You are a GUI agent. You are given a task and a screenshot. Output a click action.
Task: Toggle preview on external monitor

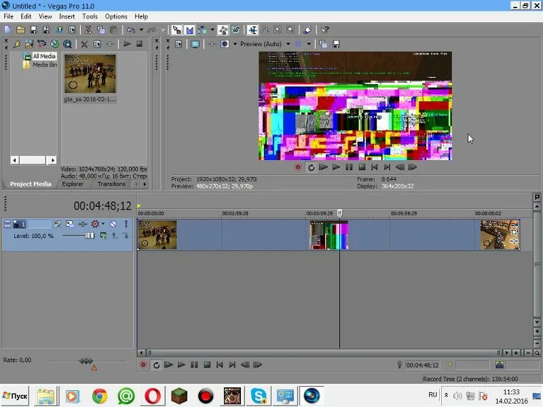pos(195,44)
